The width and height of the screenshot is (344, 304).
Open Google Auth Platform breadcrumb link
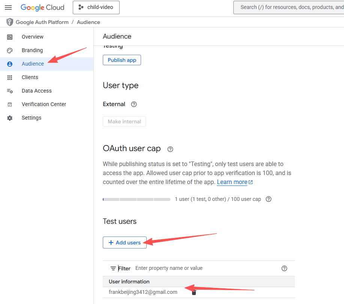(x=42, y=22)
